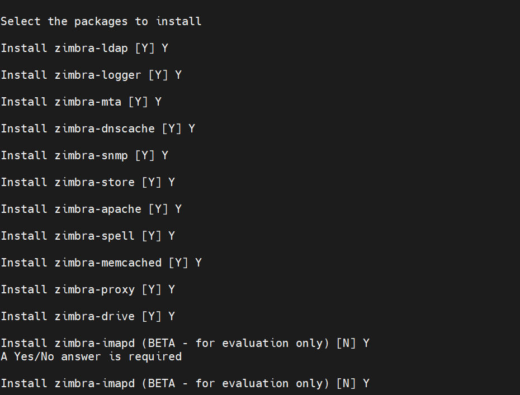Click the Y answer after zimbra-memcached

point(198,263)
